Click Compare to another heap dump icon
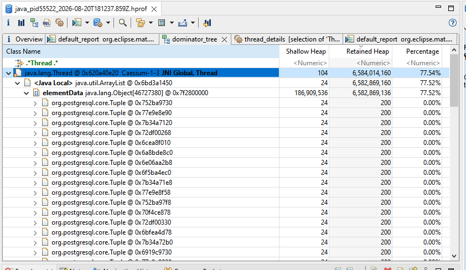466x270 pixels. [207, 23]
